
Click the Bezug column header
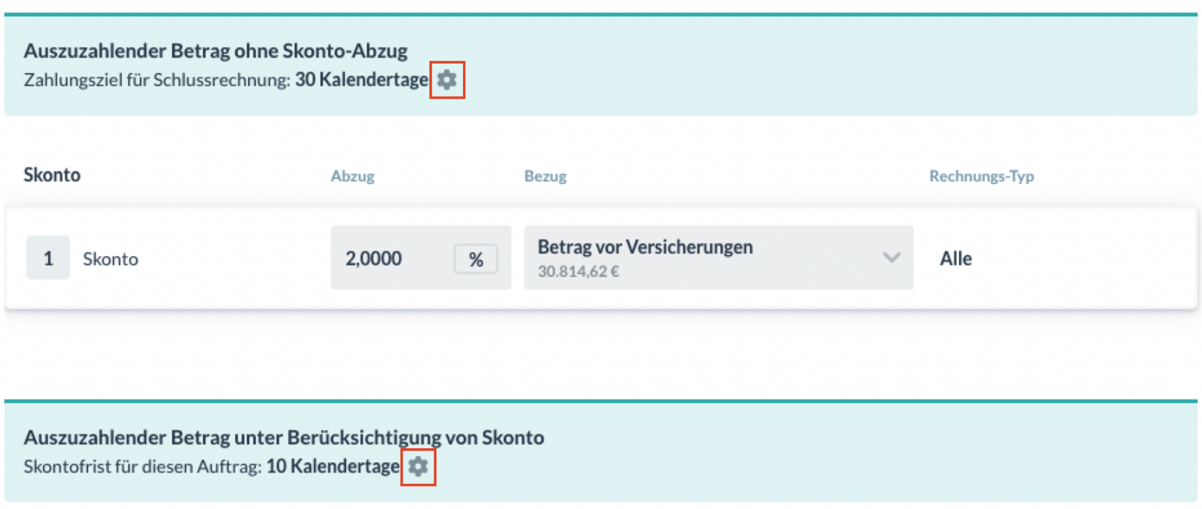click(545, 176)
